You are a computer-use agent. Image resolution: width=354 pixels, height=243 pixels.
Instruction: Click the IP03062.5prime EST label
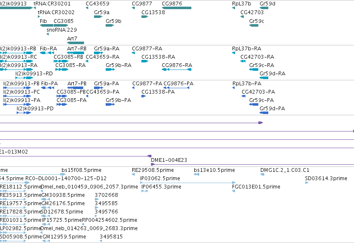click(x=160, y=179)
